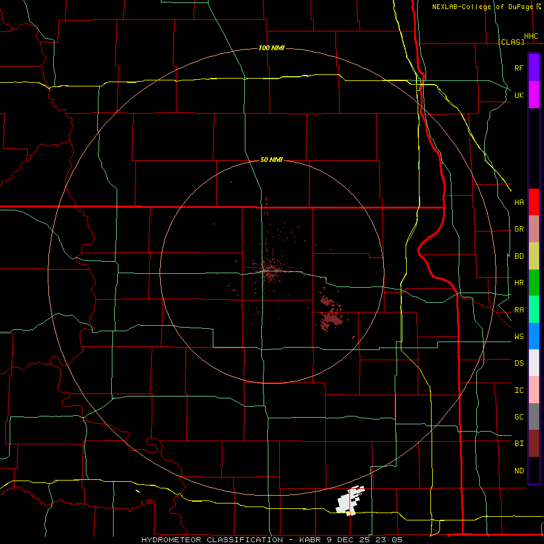Viewport: 544px width, 544px height.
Task: Click the red HA swatch in the legend
Action: pos(534,202)
